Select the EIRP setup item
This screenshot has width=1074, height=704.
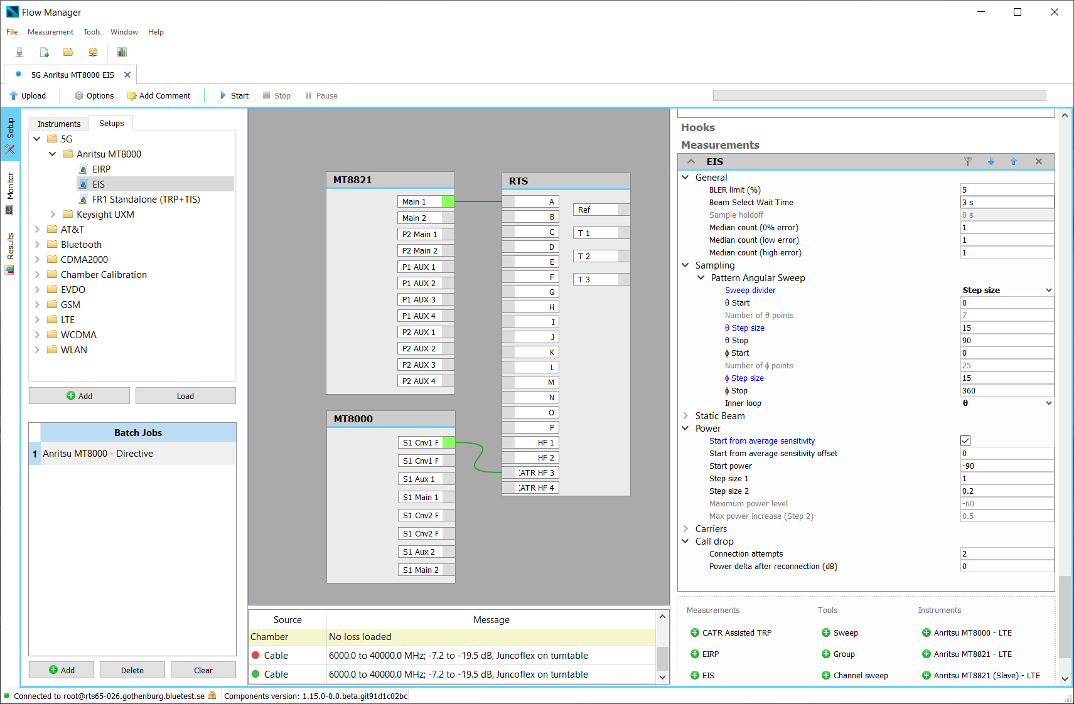click(x=101, y=169)
